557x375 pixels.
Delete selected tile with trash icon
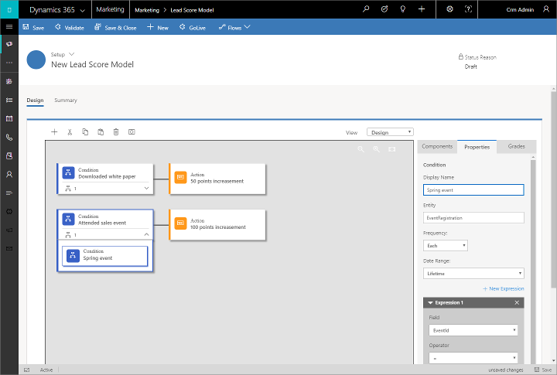tap(116, 132)
